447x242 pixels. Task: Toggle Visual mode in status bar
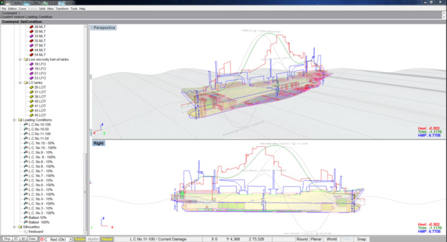tap(107, 239)
